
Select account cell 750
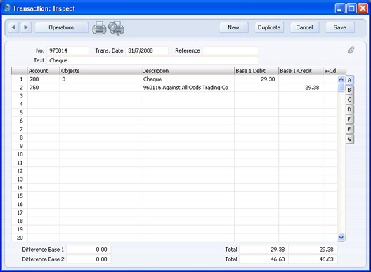(x=44, y=88)
